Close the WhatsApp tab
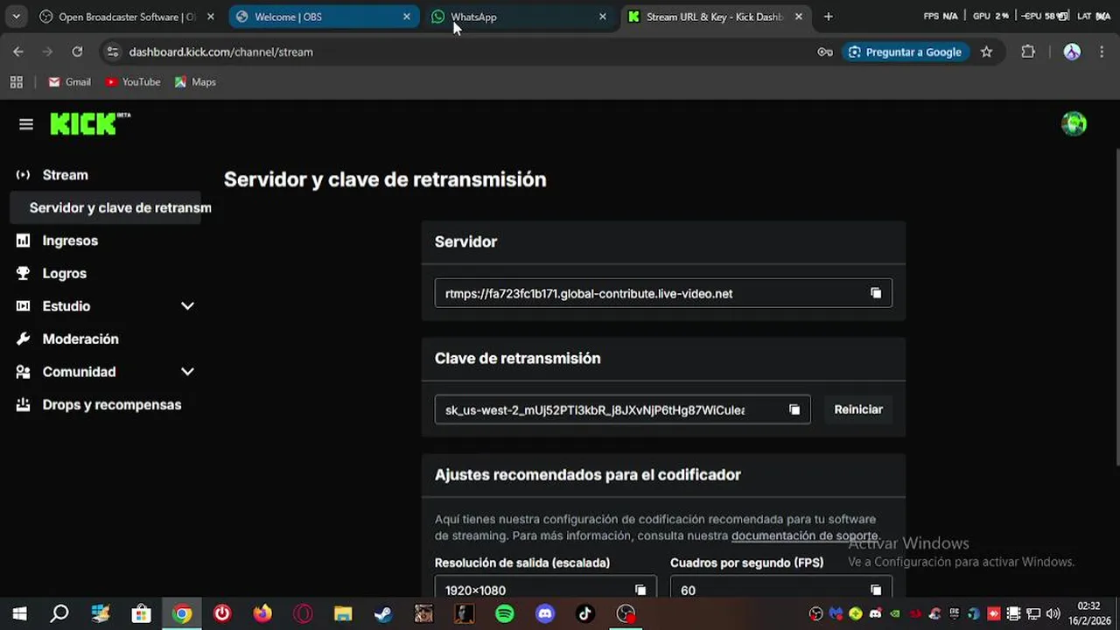The height and width of the screenshot is (630, 1120). tap(602, 17)
